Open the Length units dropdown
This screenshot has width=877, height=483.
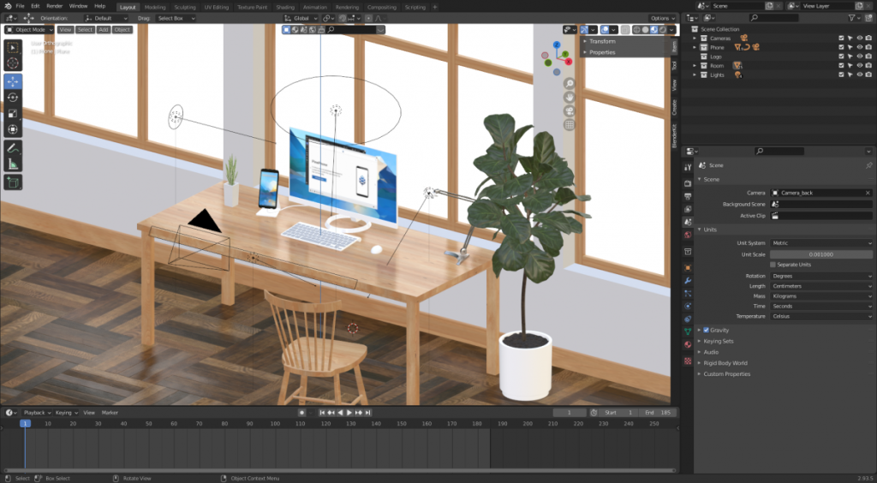pos(820,286)
